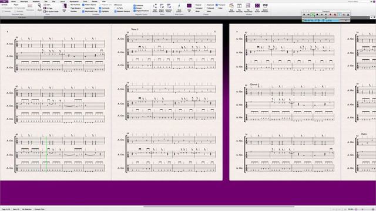Click the horizontal score scrollbar
The height and width of the screenshot is (211, 376).
[219, 206]
